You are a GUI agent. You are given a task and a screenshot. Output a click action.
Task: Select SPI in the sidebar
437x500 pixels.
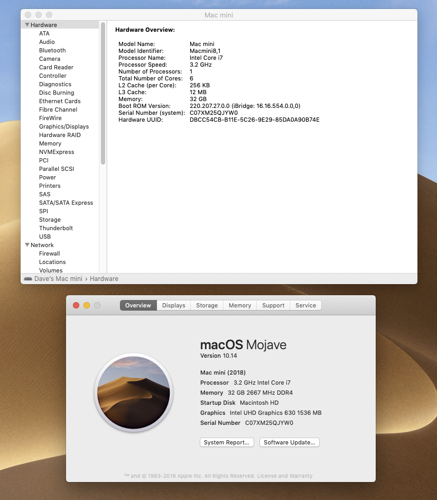[x=43, y=211]
